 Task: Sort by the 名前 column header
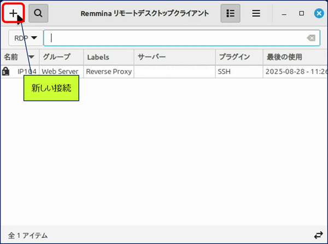(20, 57)
